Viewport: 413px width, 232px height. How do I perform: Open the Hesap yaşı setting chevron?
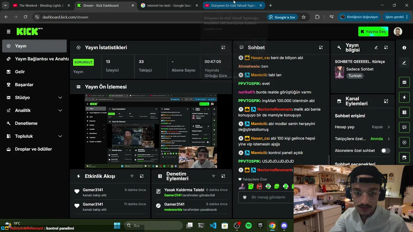[x=388, y=127]
